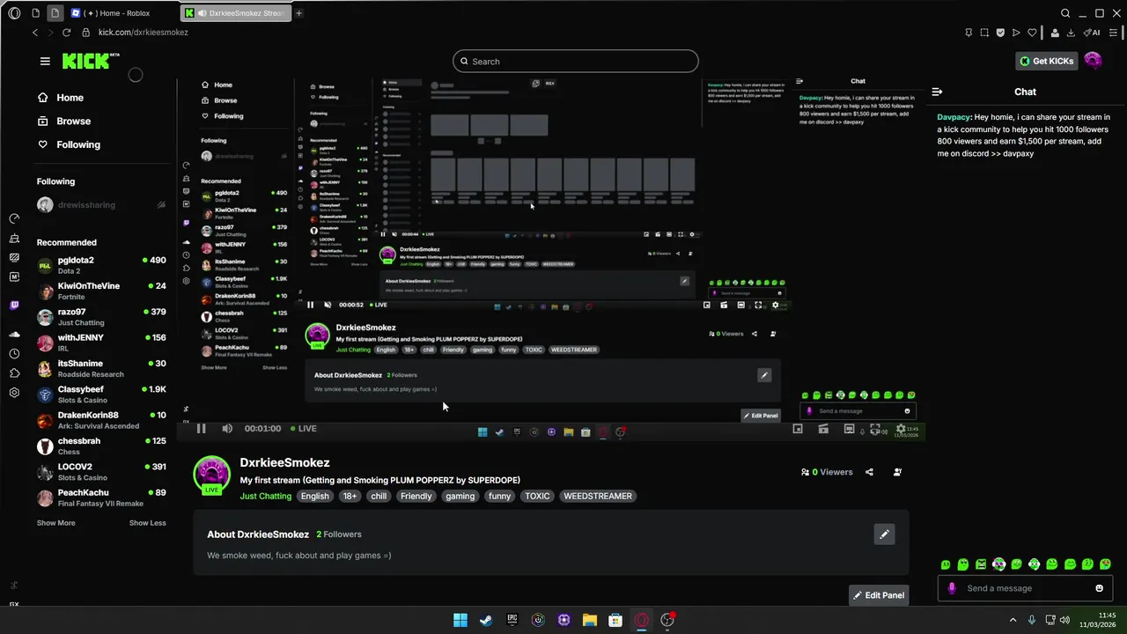Open browser easy setup menu
The width and height of the screenshot is (1127, 634).
tap(1114, 33)
